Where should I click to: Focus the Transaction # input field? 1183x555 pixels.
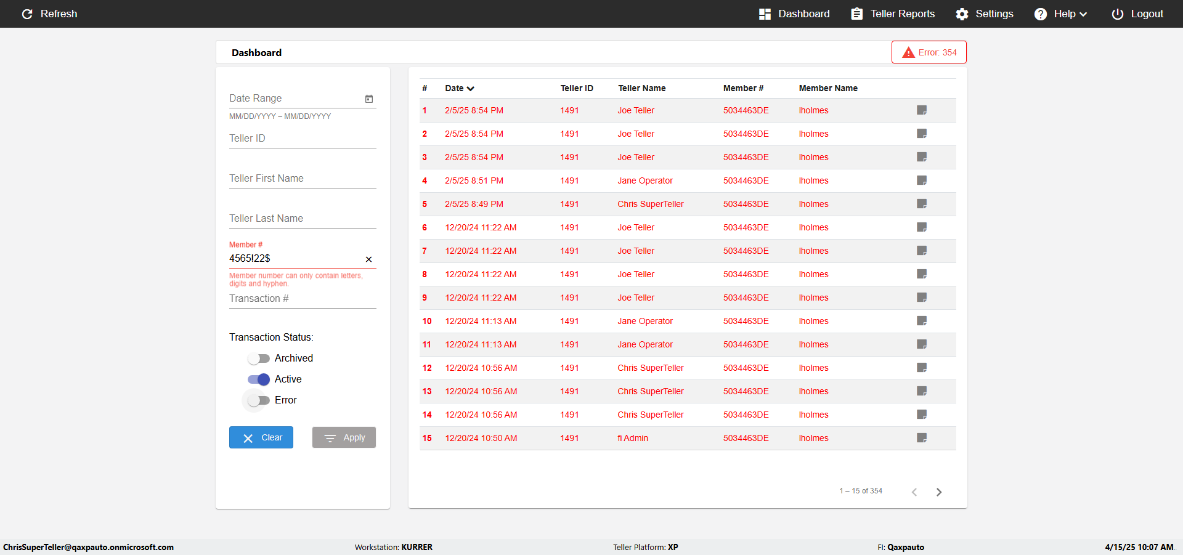point(303,299)
